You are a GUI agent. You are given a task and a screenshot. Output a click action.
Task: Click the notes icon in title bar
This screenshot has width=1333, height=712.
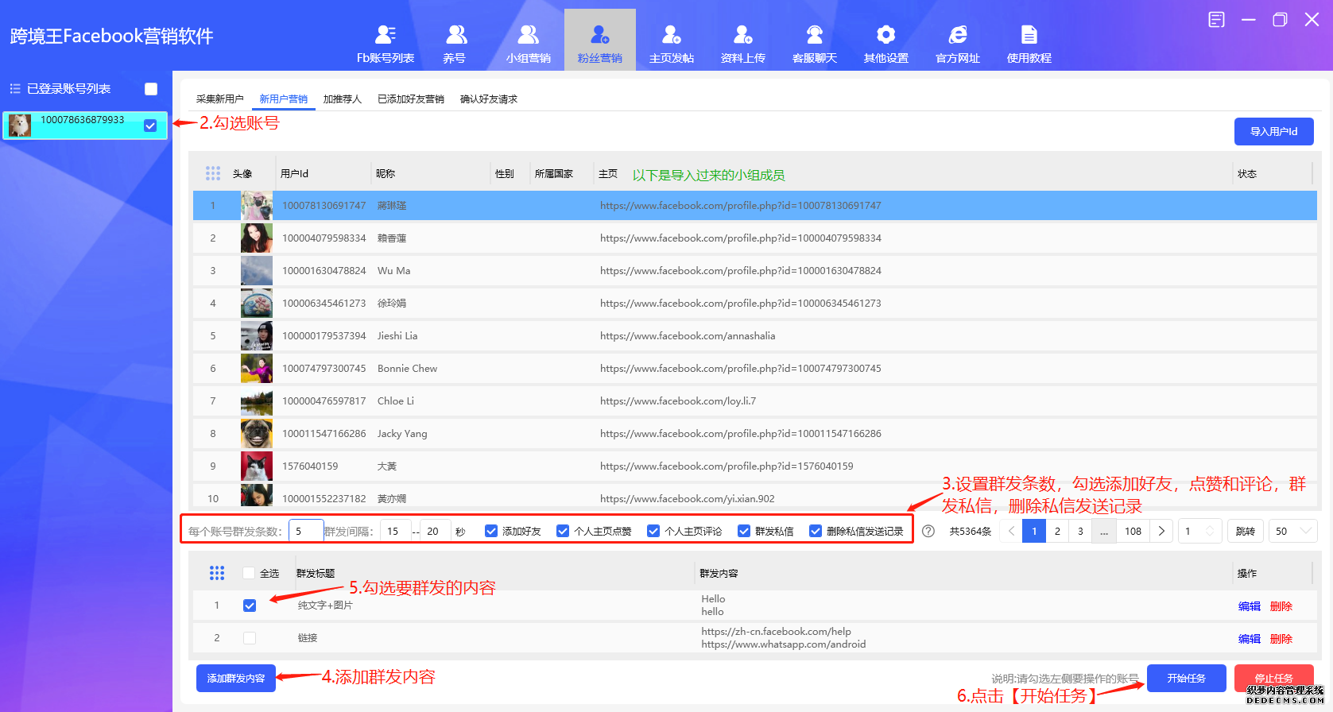(1216, 20)
